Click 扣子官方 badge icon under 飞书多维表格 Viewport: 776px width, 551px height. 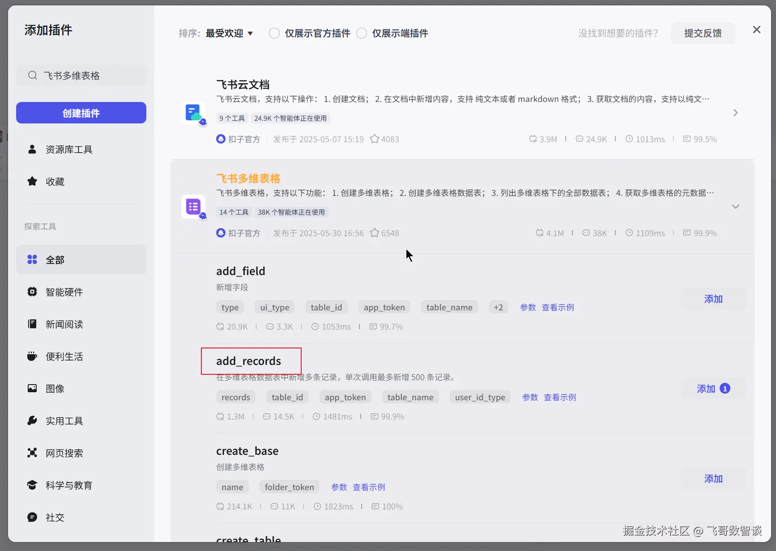(x=221, y=233)
